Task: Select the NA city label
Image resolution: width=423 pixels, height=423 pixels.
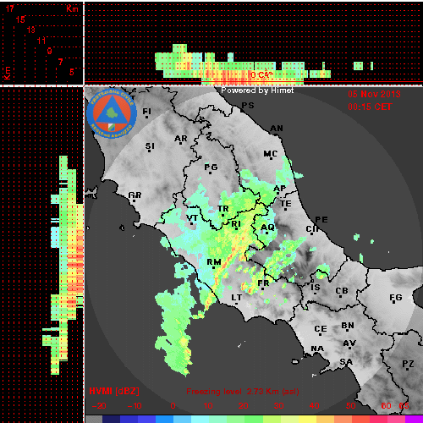Action: [x=317, y=349]
